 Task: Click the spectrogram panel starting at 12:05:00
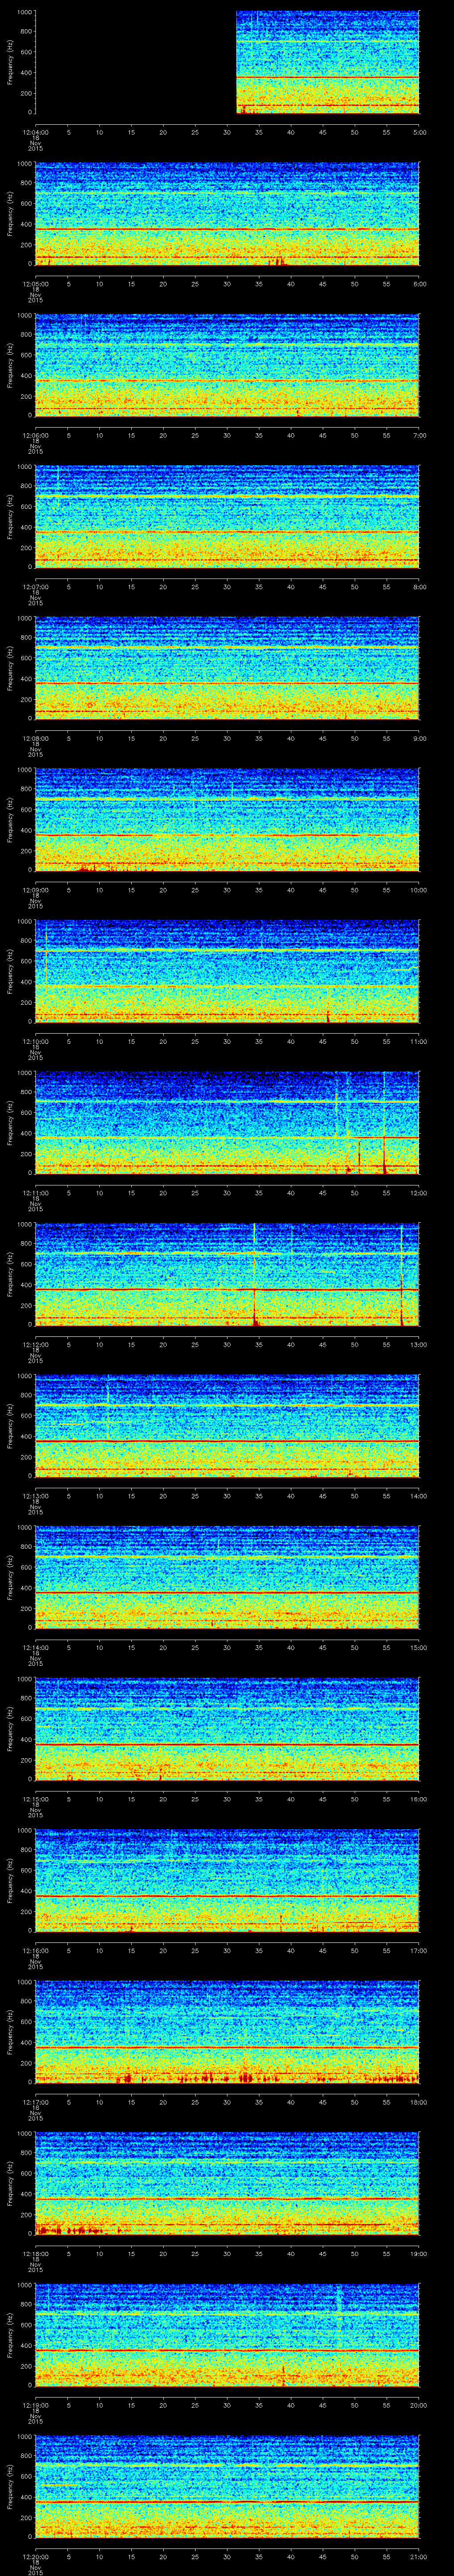(227, 214)
